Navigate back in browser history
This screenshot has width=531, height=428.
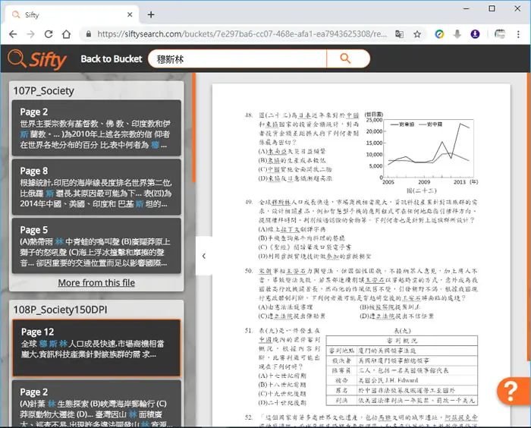(x=13, y=34)
